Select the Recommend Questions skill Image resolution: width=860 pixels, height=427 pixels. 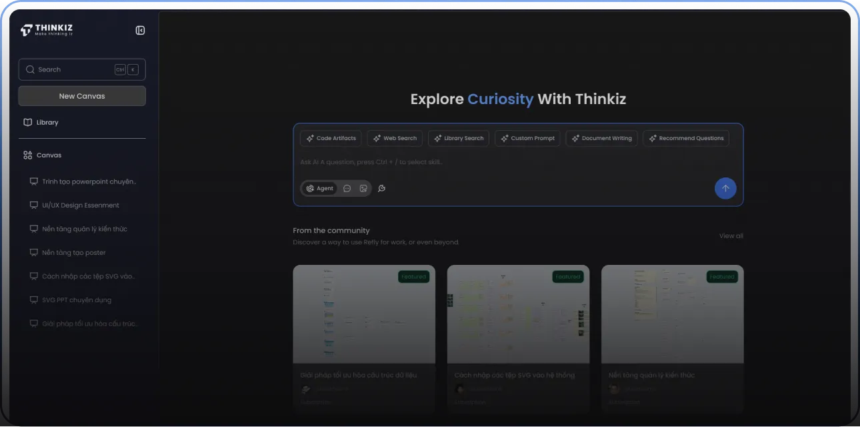click(686, 138)
